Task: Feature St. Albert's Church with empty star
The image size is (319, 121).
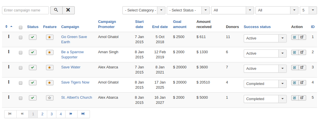Action: point(50,98)
